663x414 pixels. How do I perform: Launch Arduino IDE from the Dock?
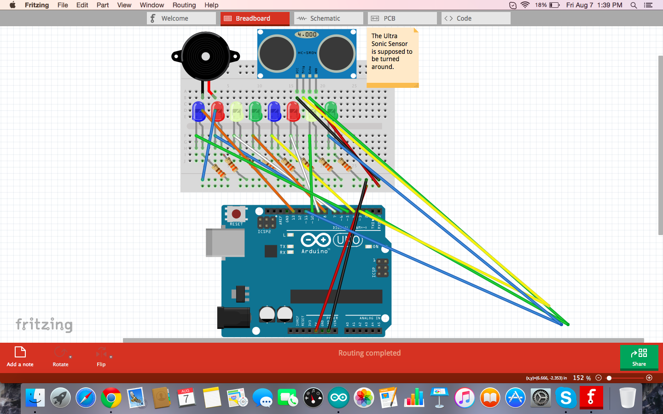pos(338,397)
